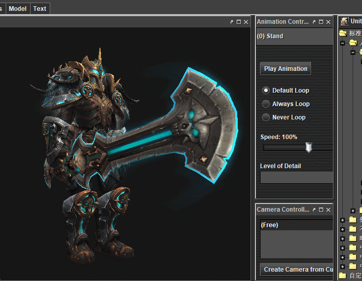Expand the indented collapsed folder above root folders
Image resolution: width=362 pixels, height=281 pixels.
click(353, 211)
